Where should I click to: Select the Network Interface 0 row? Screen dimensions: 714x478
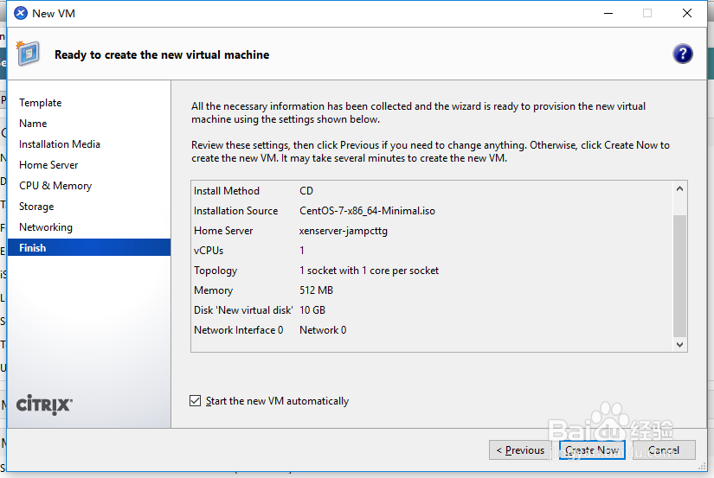point(432,330)
